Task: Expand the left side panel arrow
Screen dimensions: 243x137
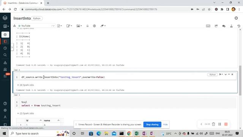Action: (12, 47)
